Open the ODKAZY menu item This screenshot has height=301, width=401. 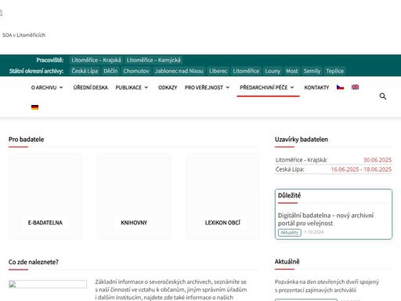(x=168, y=88)
